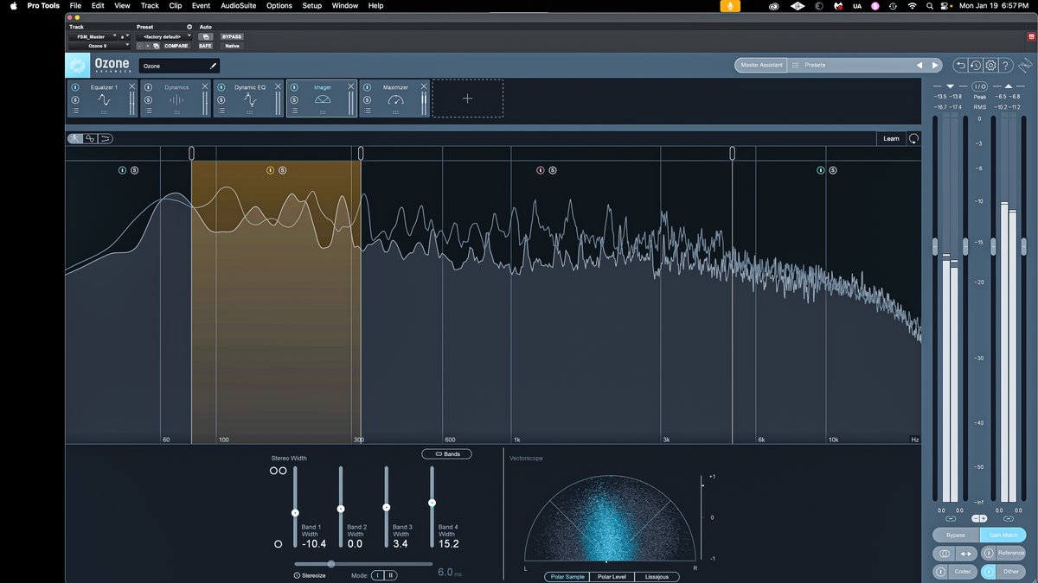Toggle the Reference power button
1038x583 pixels.
(989, 553)
